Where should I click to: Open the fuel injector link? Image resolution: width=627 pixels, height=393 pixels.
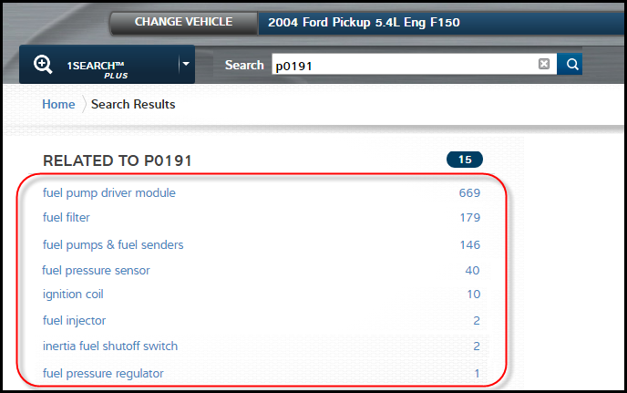pyautogui.click(x=75, y=320)
